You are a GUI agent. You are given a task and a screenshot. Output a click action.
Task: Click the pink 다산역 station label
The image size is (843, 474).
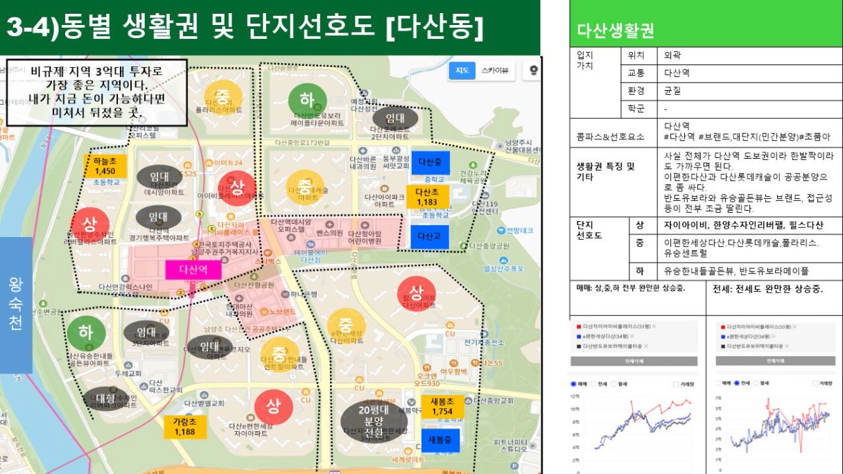point(193,270)
